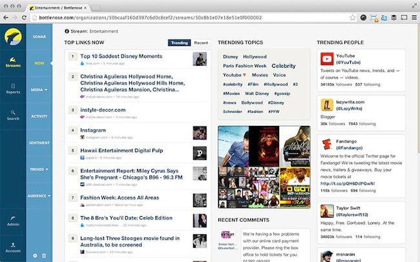
Task: Expand the Media submenu
Action: [x=39, y=90]
